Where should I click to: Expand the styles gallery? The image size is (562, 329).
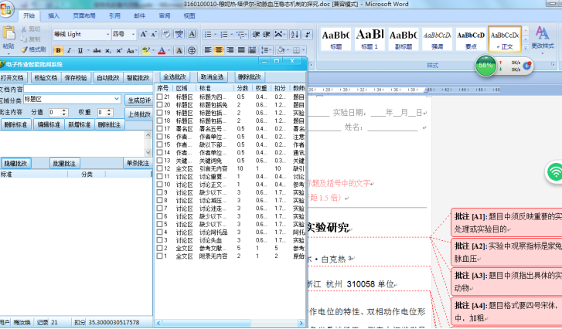[526, 48]
